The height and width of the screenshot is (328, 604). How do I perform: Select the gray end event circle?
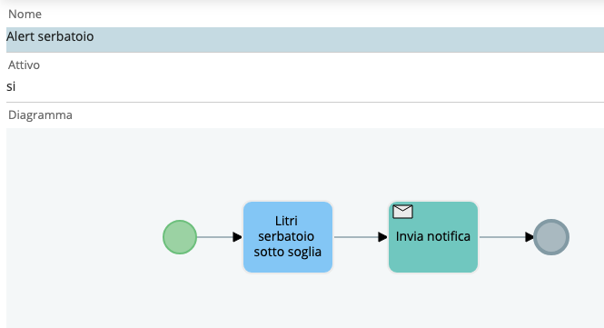click(551, 237)
